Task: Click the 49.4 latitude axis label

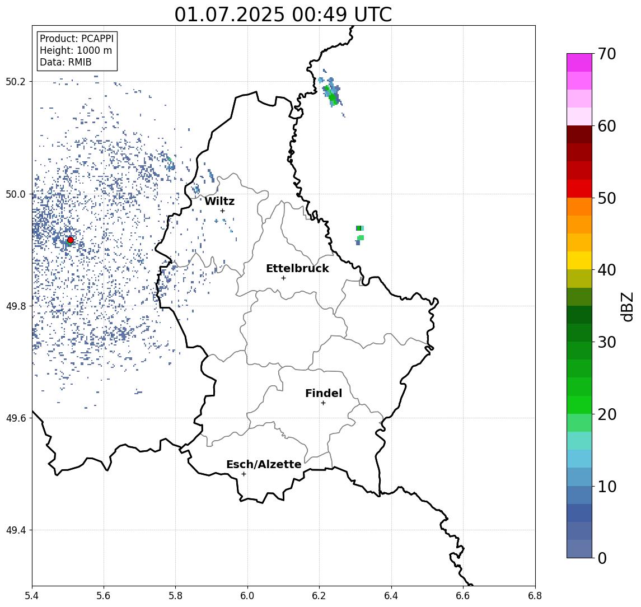Action: coord(16,530)
